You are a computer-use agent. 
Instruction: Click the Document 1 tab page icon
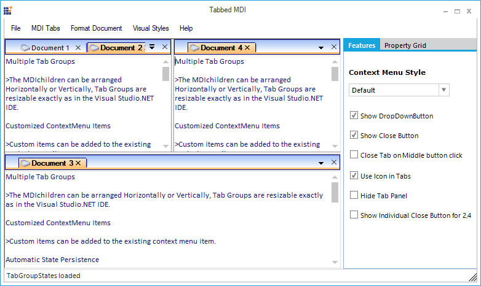point(25,48)
